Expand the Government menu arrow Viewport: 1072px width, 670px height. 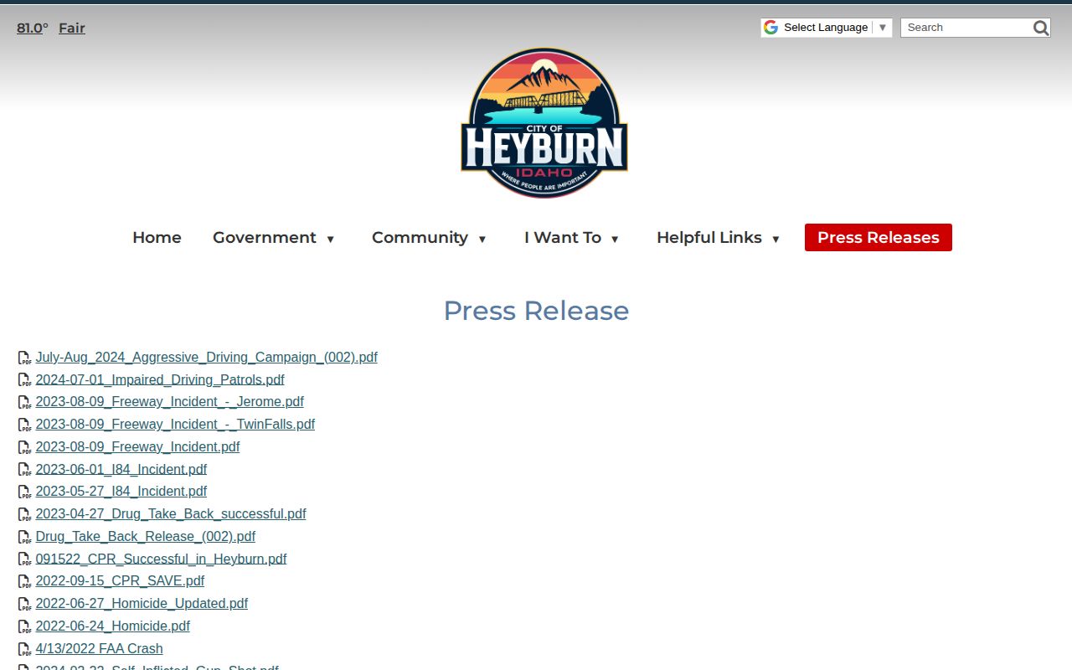pos(330,239)
